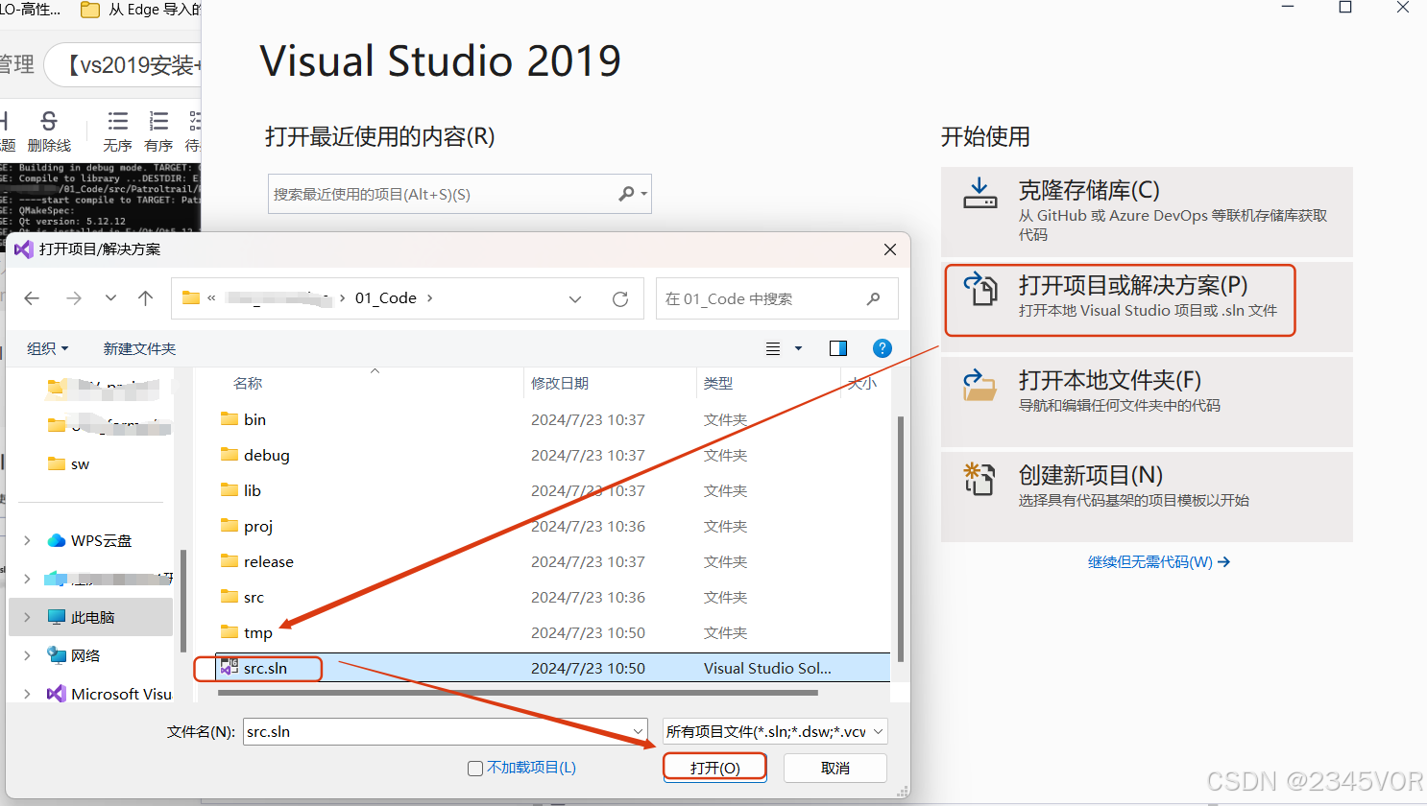Toggle the preview pane icon

coord(838,348)
